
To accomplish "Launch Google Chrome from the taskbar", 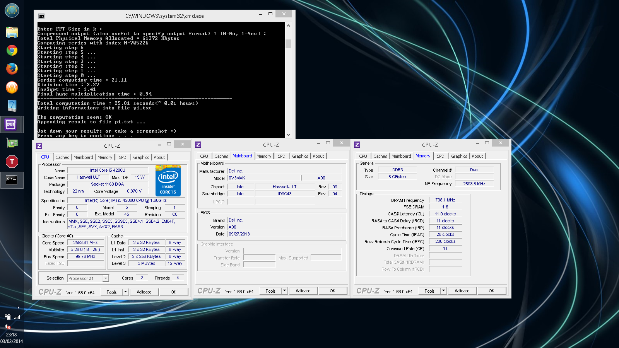I will (12, 50).
